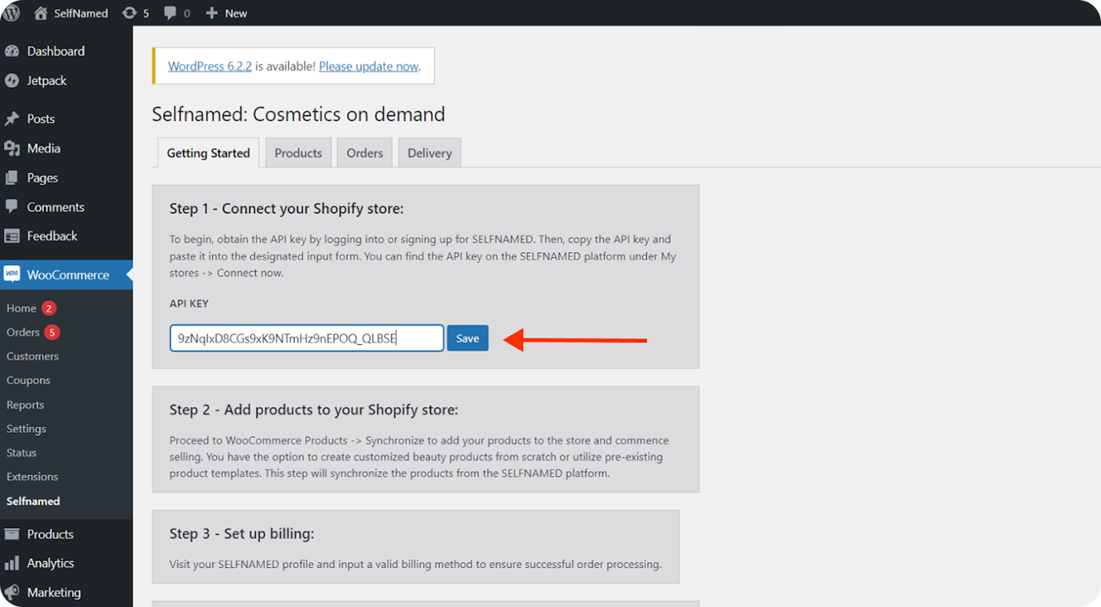This screenshot has height=607, width=1101.
Task: Open the Selfnamed submenu item
Action: pyautogui.click(x=33, y=501)
